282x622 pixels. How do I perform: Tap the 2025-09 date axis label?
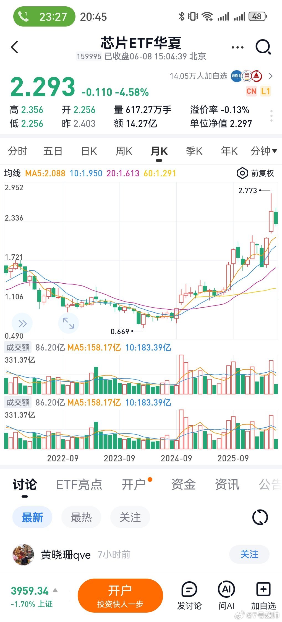point(233,459)
